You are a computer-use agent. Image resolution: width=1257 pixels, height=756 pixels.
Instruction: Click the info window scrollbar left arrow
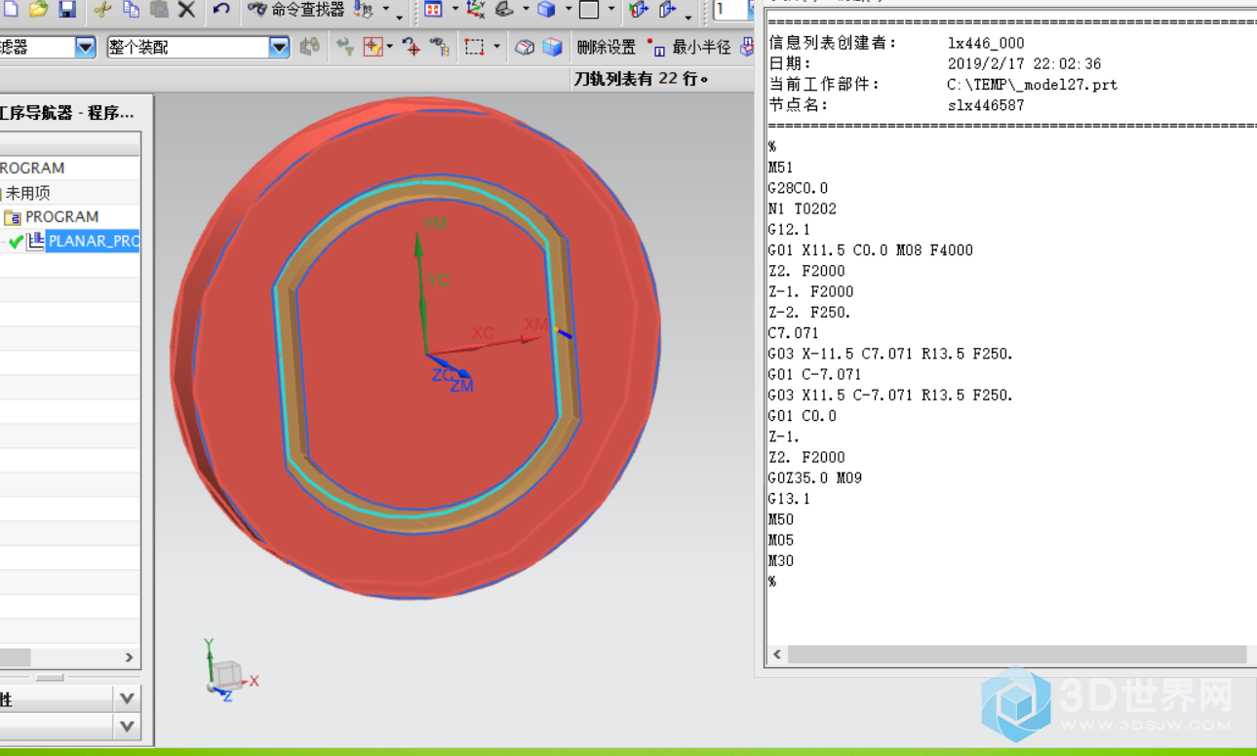click(x=777, y=655)
